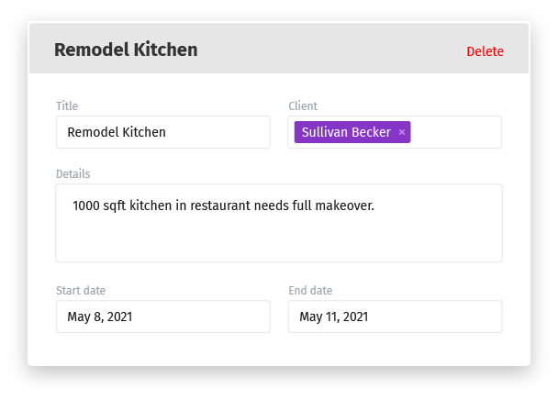The width and height of the screenshot is (558, 400).
Task: Click the Details field label
Action: (x=73, y=173)
